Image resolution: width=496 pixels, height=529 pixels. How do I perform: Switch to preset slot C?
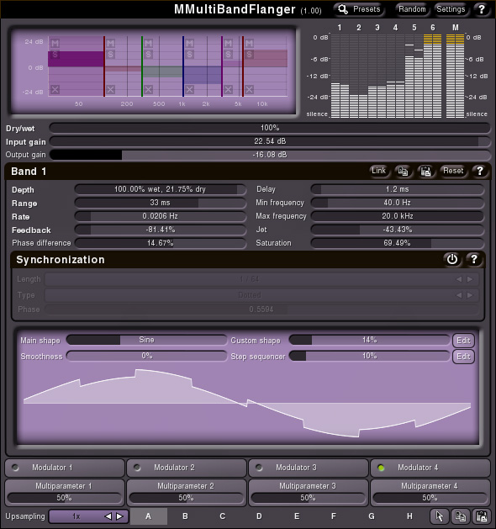222,516
